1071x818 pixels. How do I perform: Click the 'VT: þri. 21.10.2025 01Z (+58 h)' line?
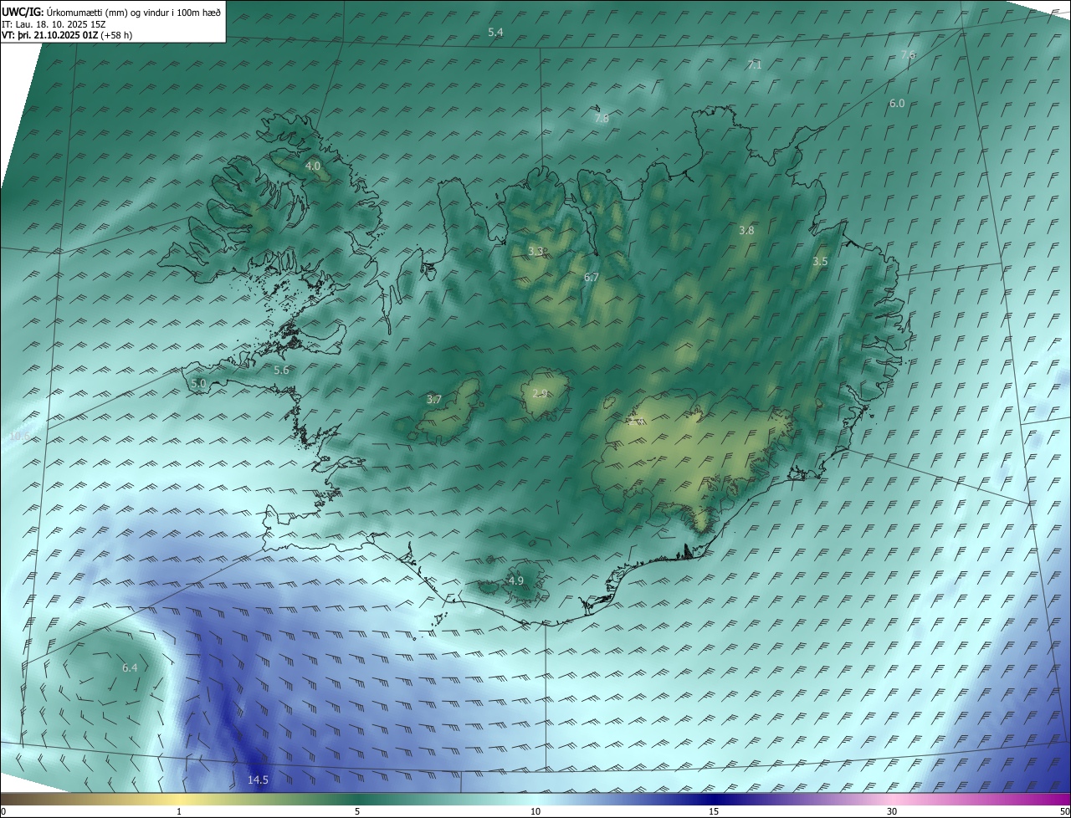pyautogui.click(x=67, y=35)
